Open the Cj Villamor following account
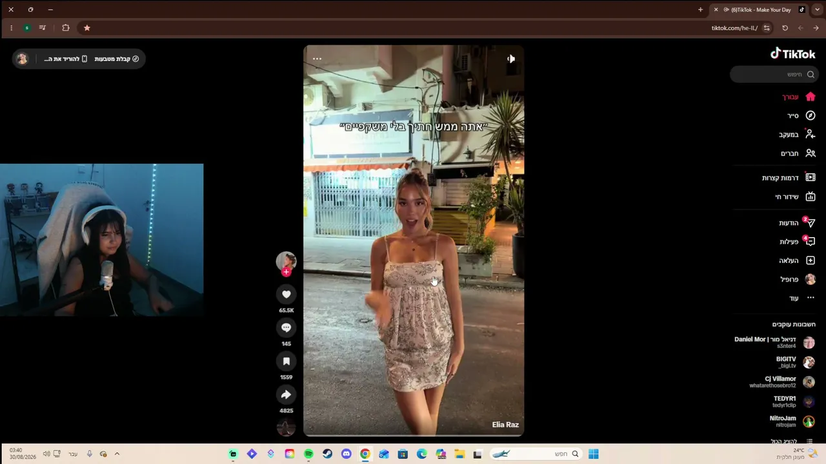The width and height of the screenshot is (826, 464). (x=782, y=382)
